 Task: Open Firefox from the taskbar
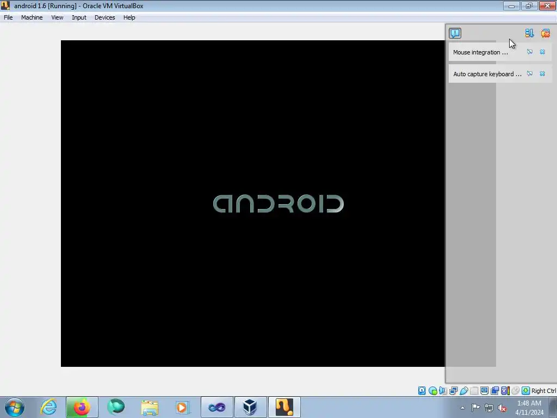pos(82,407)
